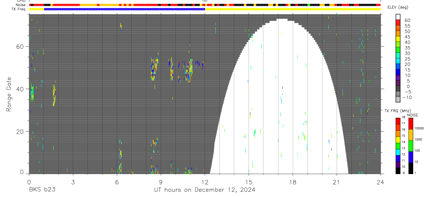The width and height of the screenshot is (428, 197).
Task: Pick the white top swatch on ELEV colorbar
Action: click(398, 17)
